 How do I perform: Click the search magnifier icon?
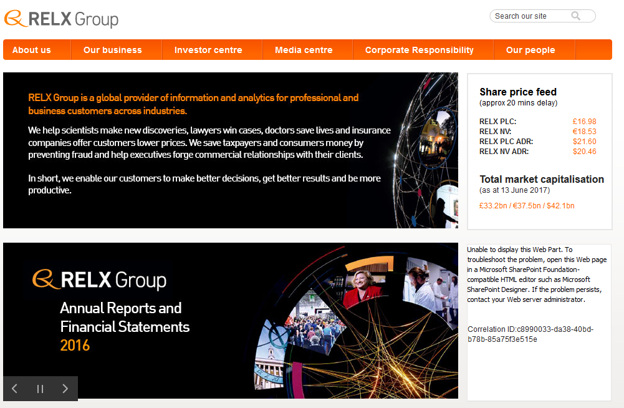[x=575, y=16]
